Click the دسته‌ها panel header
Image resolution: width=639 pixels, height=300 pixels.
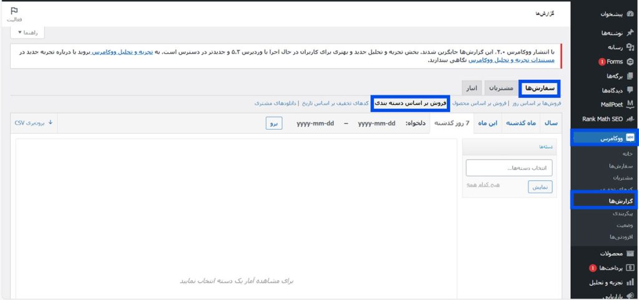pyautogui.click(x=509, y=147)
